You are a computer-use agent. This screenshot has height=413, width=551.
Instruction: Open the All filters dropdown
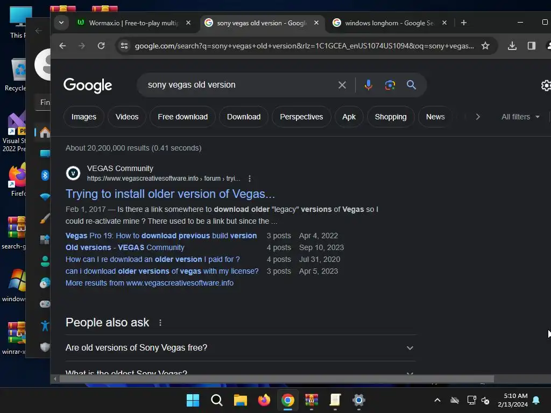tap(520, 117)
